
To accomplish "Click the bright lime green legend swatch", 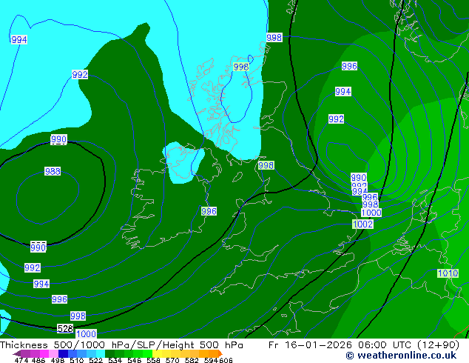I will pyautogui.click(x=147, y=353).
